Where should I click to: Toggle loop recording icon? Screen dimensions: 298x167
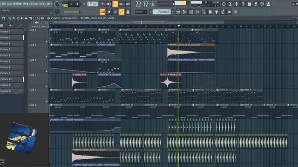tap(128, 4)
